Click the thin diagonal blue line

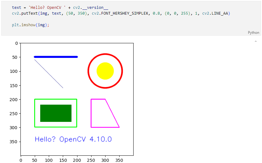click(49, 74)
